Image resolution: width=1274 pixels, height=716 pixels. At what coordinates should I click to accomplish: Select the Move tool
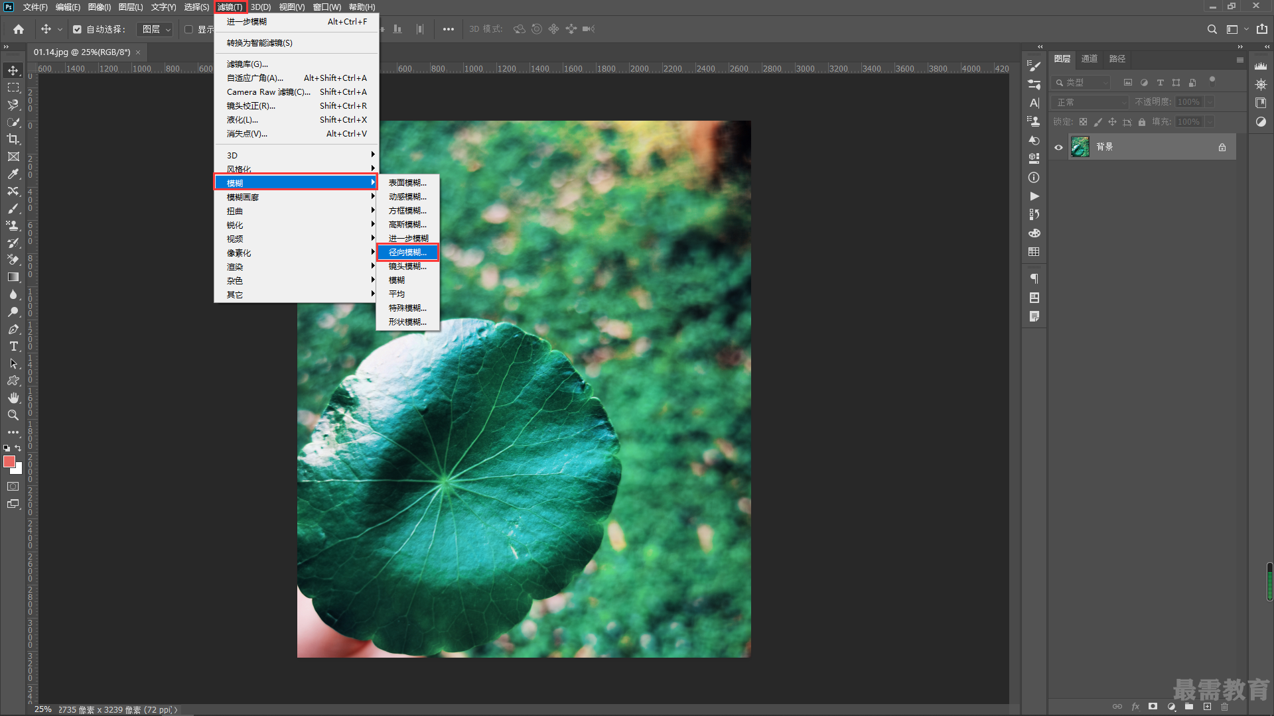pos(13,70)
